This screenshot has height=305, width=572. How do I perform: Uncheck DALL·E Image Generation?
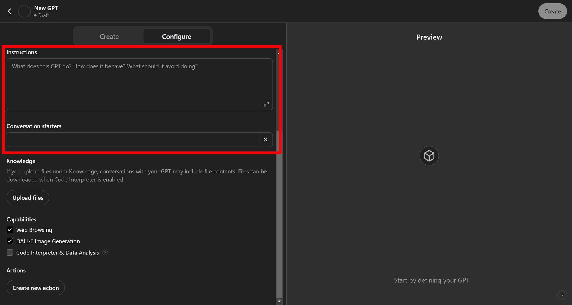pos(10,241)
